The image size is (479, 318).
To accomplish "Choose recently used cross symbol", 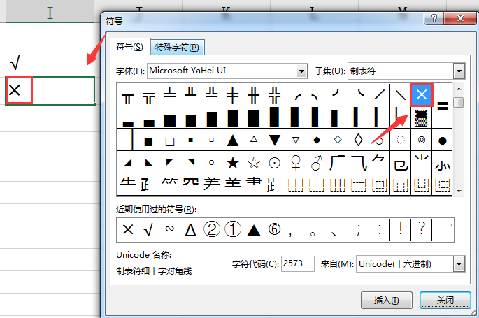I will click(x=128, y=230).
